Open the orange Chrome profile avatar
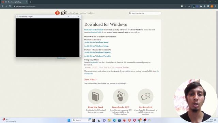Screen dimensions: 218x123 coord(212,6)
